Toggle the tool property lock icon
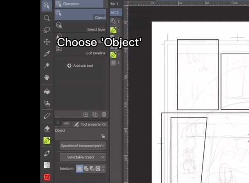 click(103, 136)
